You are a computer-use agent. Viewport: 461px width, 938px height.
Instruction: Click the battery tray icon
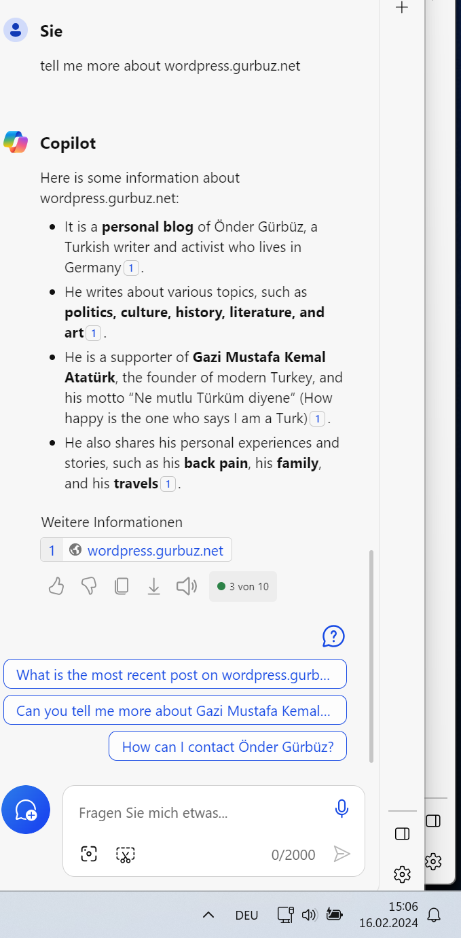[334, 914]
